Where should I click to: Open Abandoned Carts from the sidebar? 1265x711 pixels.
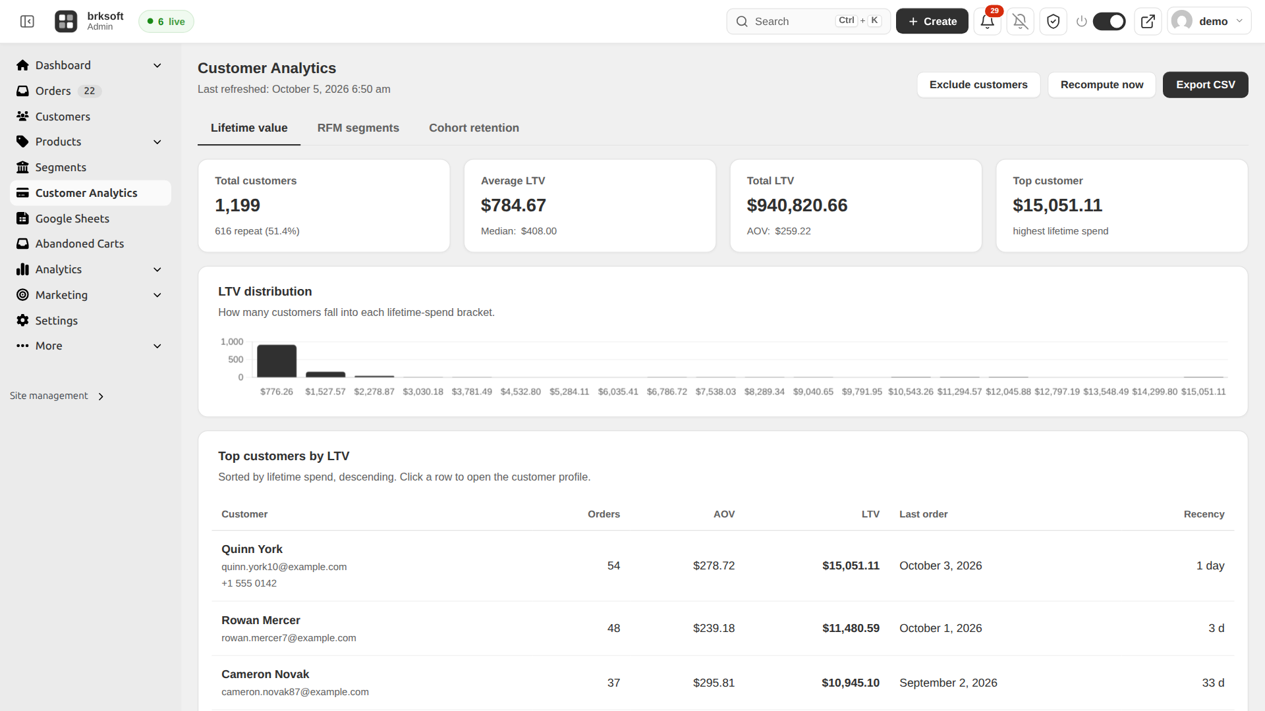pyautogui.click(x=91, y=244)
